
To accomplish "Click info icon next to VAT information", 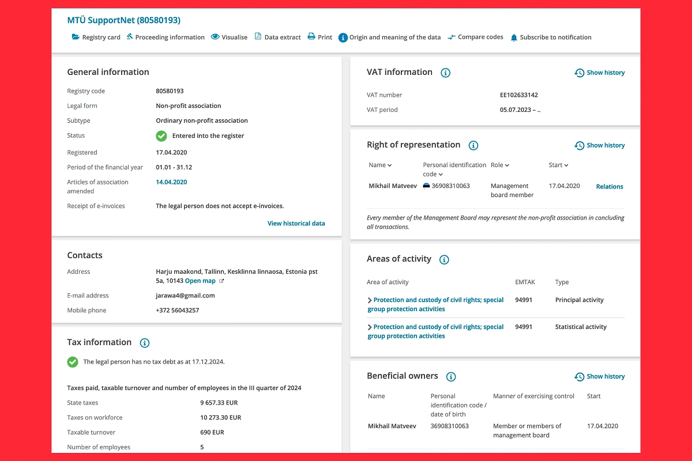I will 445,73.
